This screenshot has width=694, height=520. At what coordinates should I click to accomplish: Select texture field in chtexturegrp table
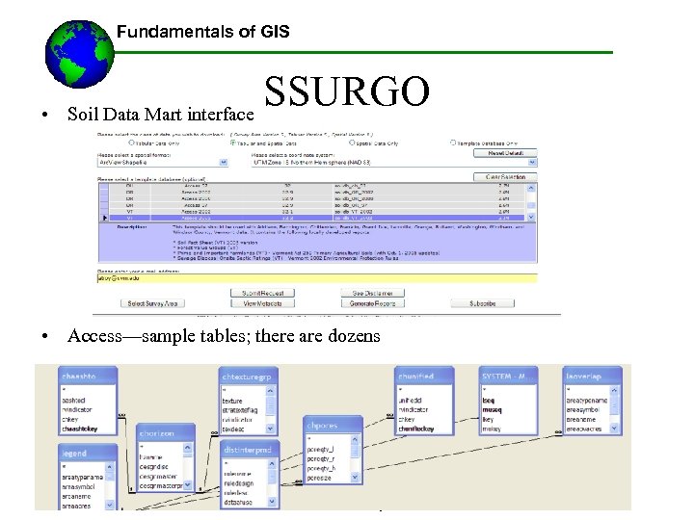click(x=232, y=401)
